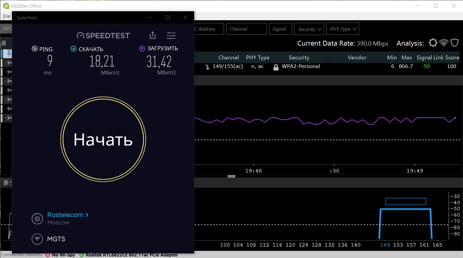Viewport: 463px width, 258px height.
Task: Sort by Link Score column header
Action: point(446,57)
